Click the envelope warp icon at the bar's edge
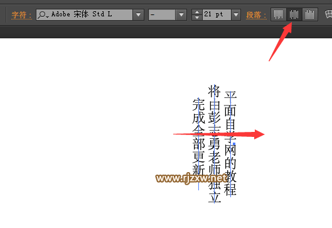The height and width of the screenshot is (228, 332). [x=329, y=14]
